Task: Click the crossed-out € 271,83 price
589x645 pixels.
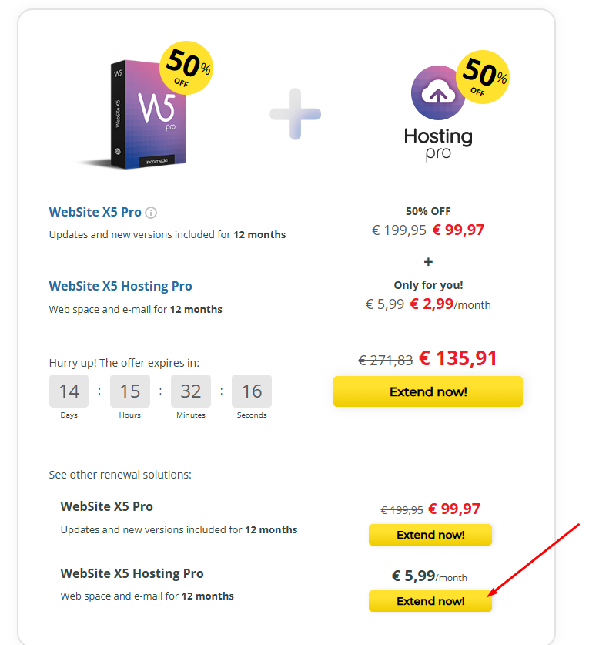Action: pos(386,360)
